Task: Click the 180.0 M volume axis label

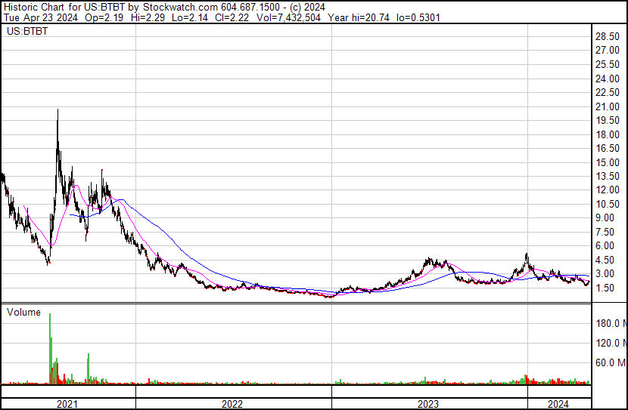Action: tap(609, 323)
